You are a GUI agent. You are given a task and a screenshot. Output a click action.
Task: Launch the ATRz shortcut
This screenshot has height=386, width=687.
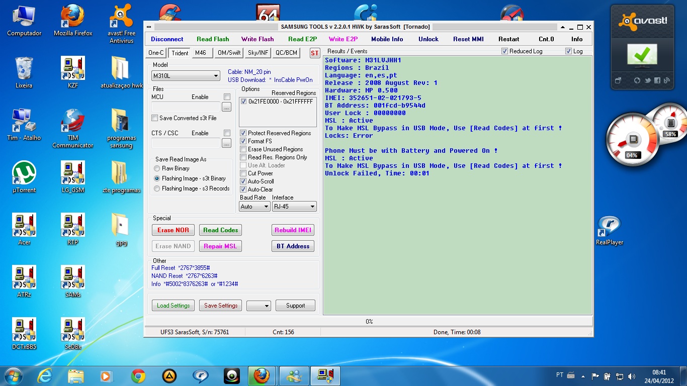click(24, 282)
